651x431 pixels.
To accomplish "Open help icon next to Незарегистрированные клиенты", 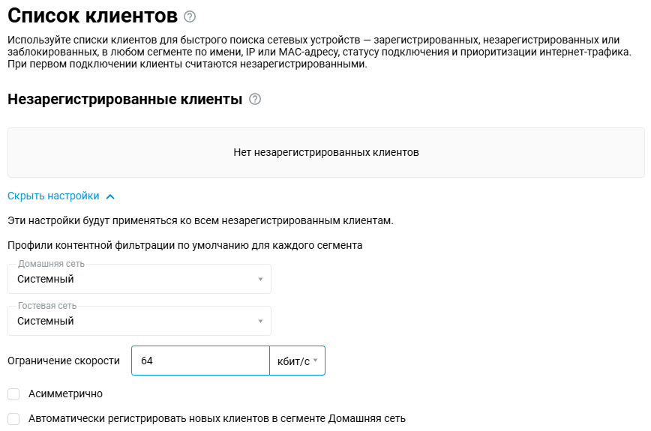I will pyautogui.click(x=255, y=100).
